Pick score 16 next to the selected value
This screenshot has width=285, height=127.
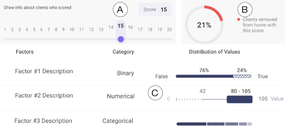130,27
